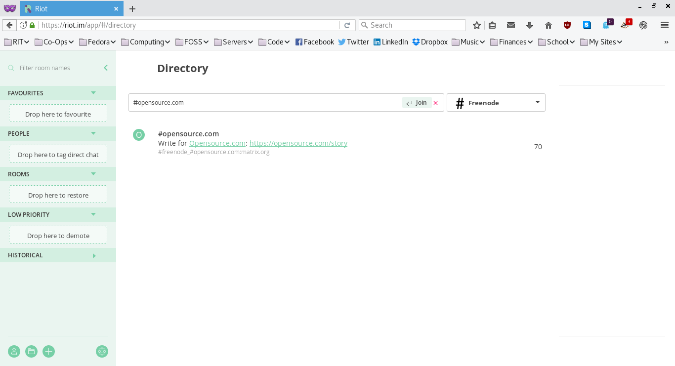Click the private browsing mask icon
This screenshot has width=675, height=366.
click(10, 8)
